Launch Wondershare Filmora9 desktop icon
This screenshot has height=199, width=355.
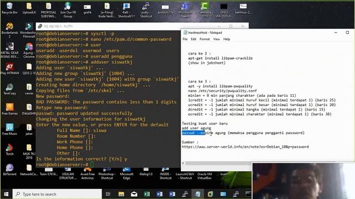(x=28, y=30)
